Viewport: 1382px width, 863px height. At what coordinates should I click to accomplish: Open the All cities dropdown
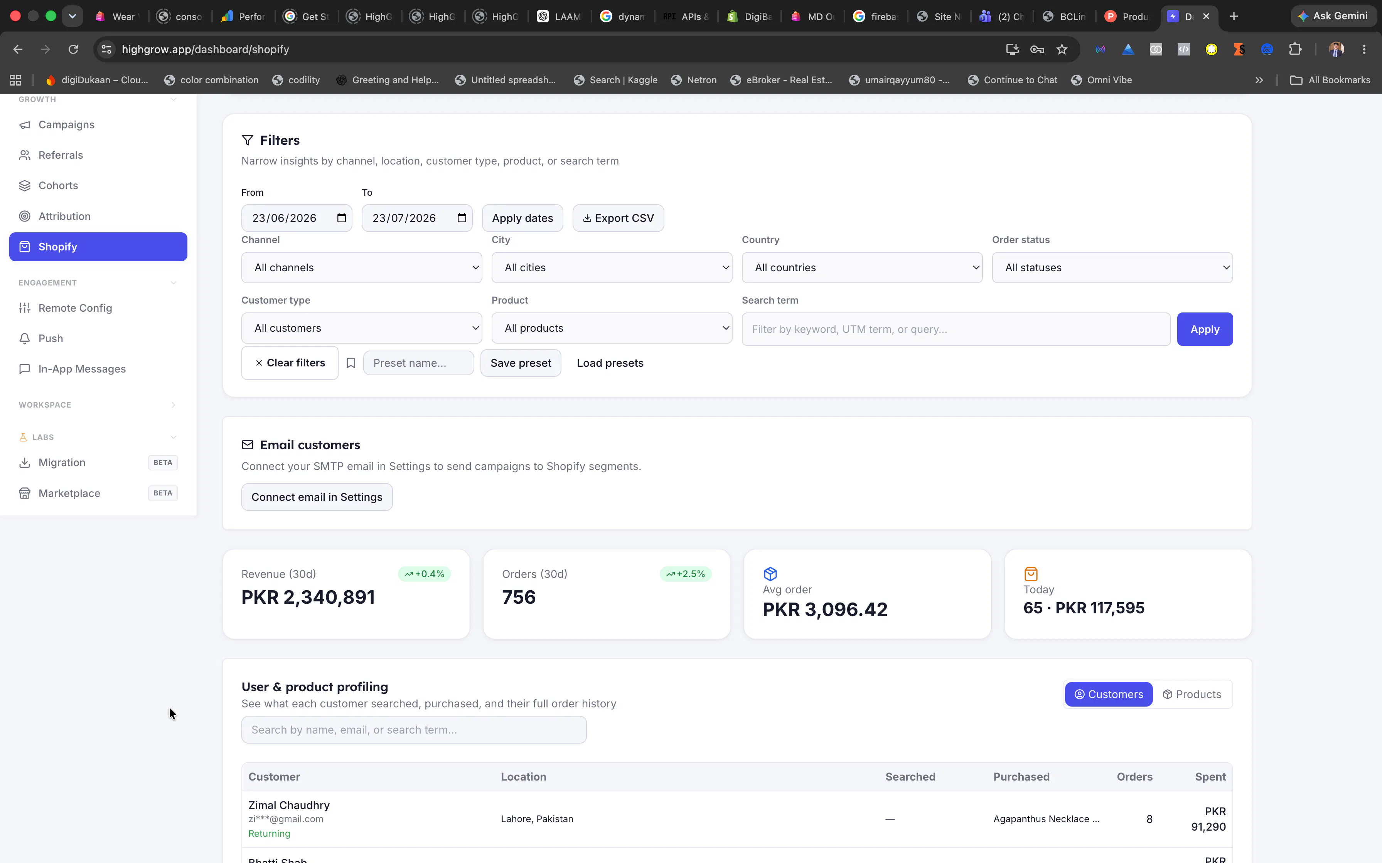tap(612, 268)
